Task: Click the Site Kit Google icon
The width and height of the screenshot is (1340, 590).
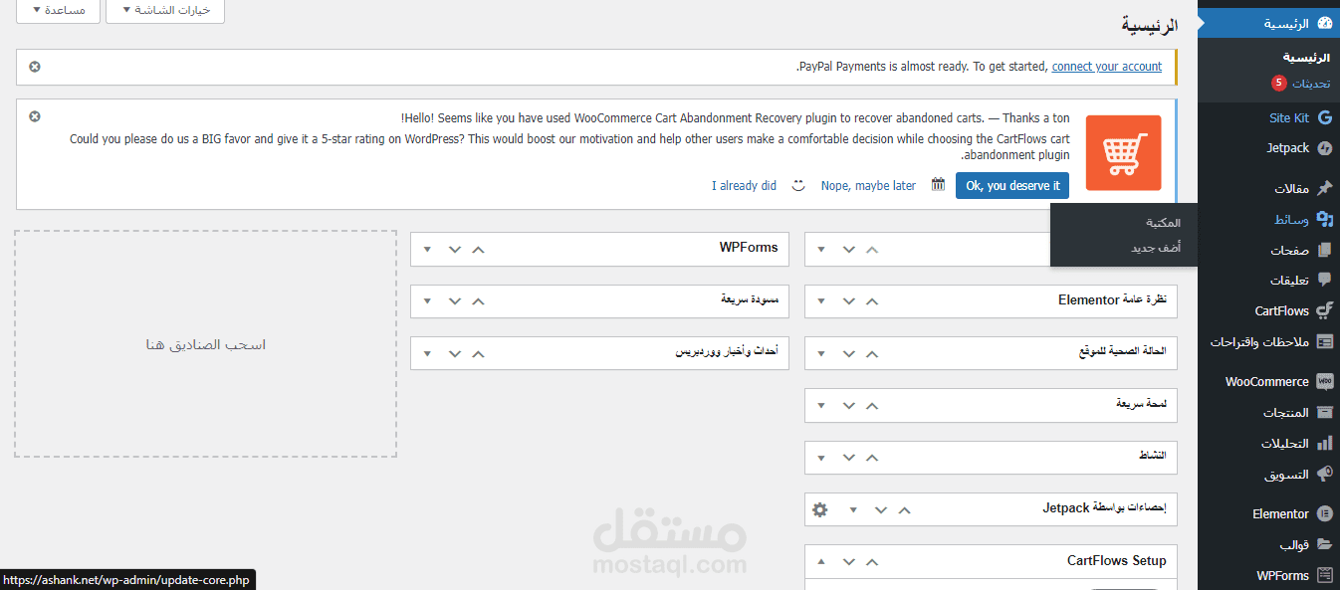Action: tap(1324, 117)
